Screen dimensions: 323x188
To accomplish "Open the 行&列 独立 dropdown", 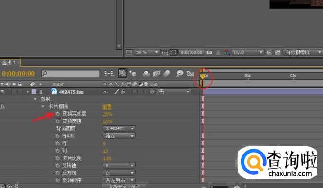I will (119, 136).
